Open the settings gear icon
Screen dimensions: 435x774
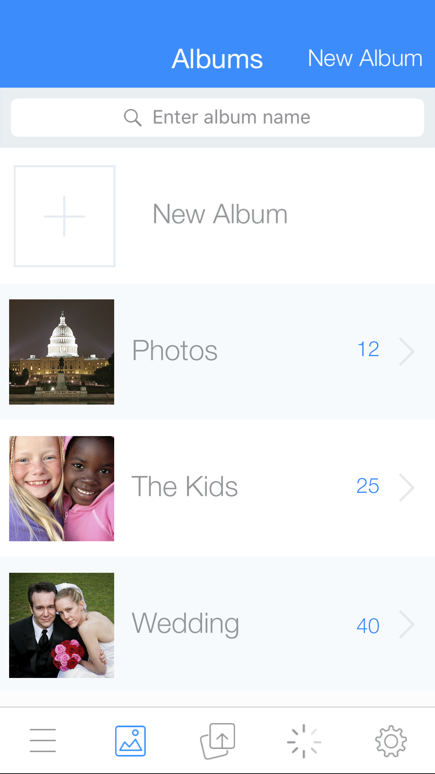[391, 741]
